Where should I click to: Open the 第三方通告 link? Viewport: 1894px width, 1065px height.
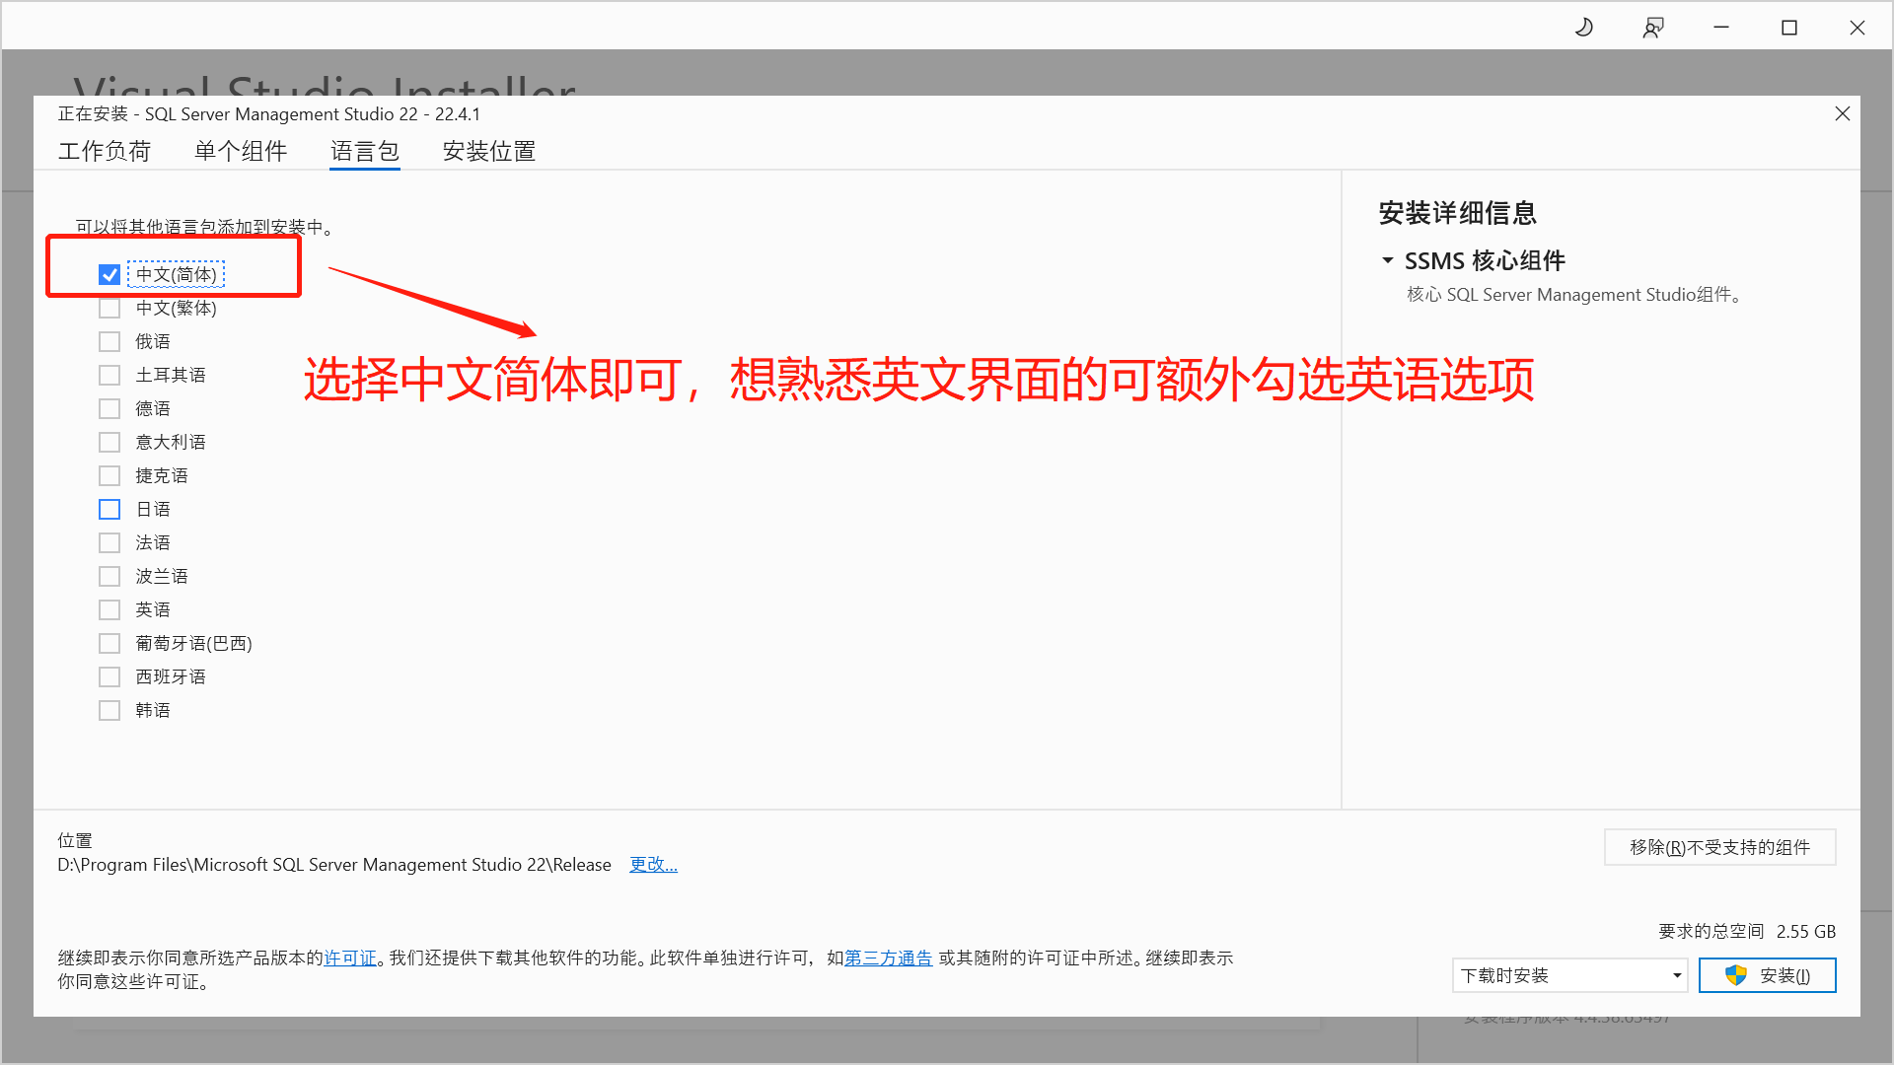(x=888, y=958)
